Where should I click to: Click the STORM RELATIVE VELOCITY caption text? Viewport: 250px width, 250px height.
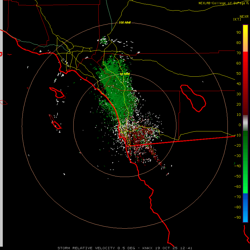[86, 248]
